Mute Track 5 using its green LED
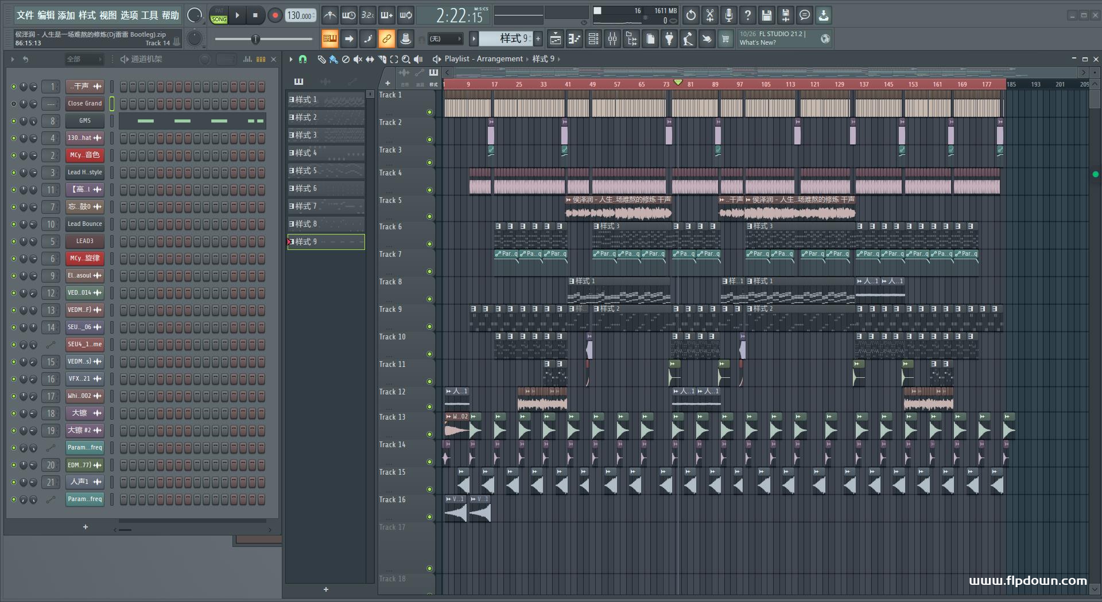Viewport: 1102px width, 602px height. tap(429, 217)
